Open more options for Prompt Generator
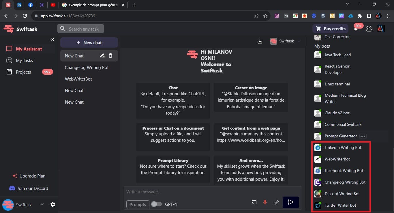 pos(363,136)
